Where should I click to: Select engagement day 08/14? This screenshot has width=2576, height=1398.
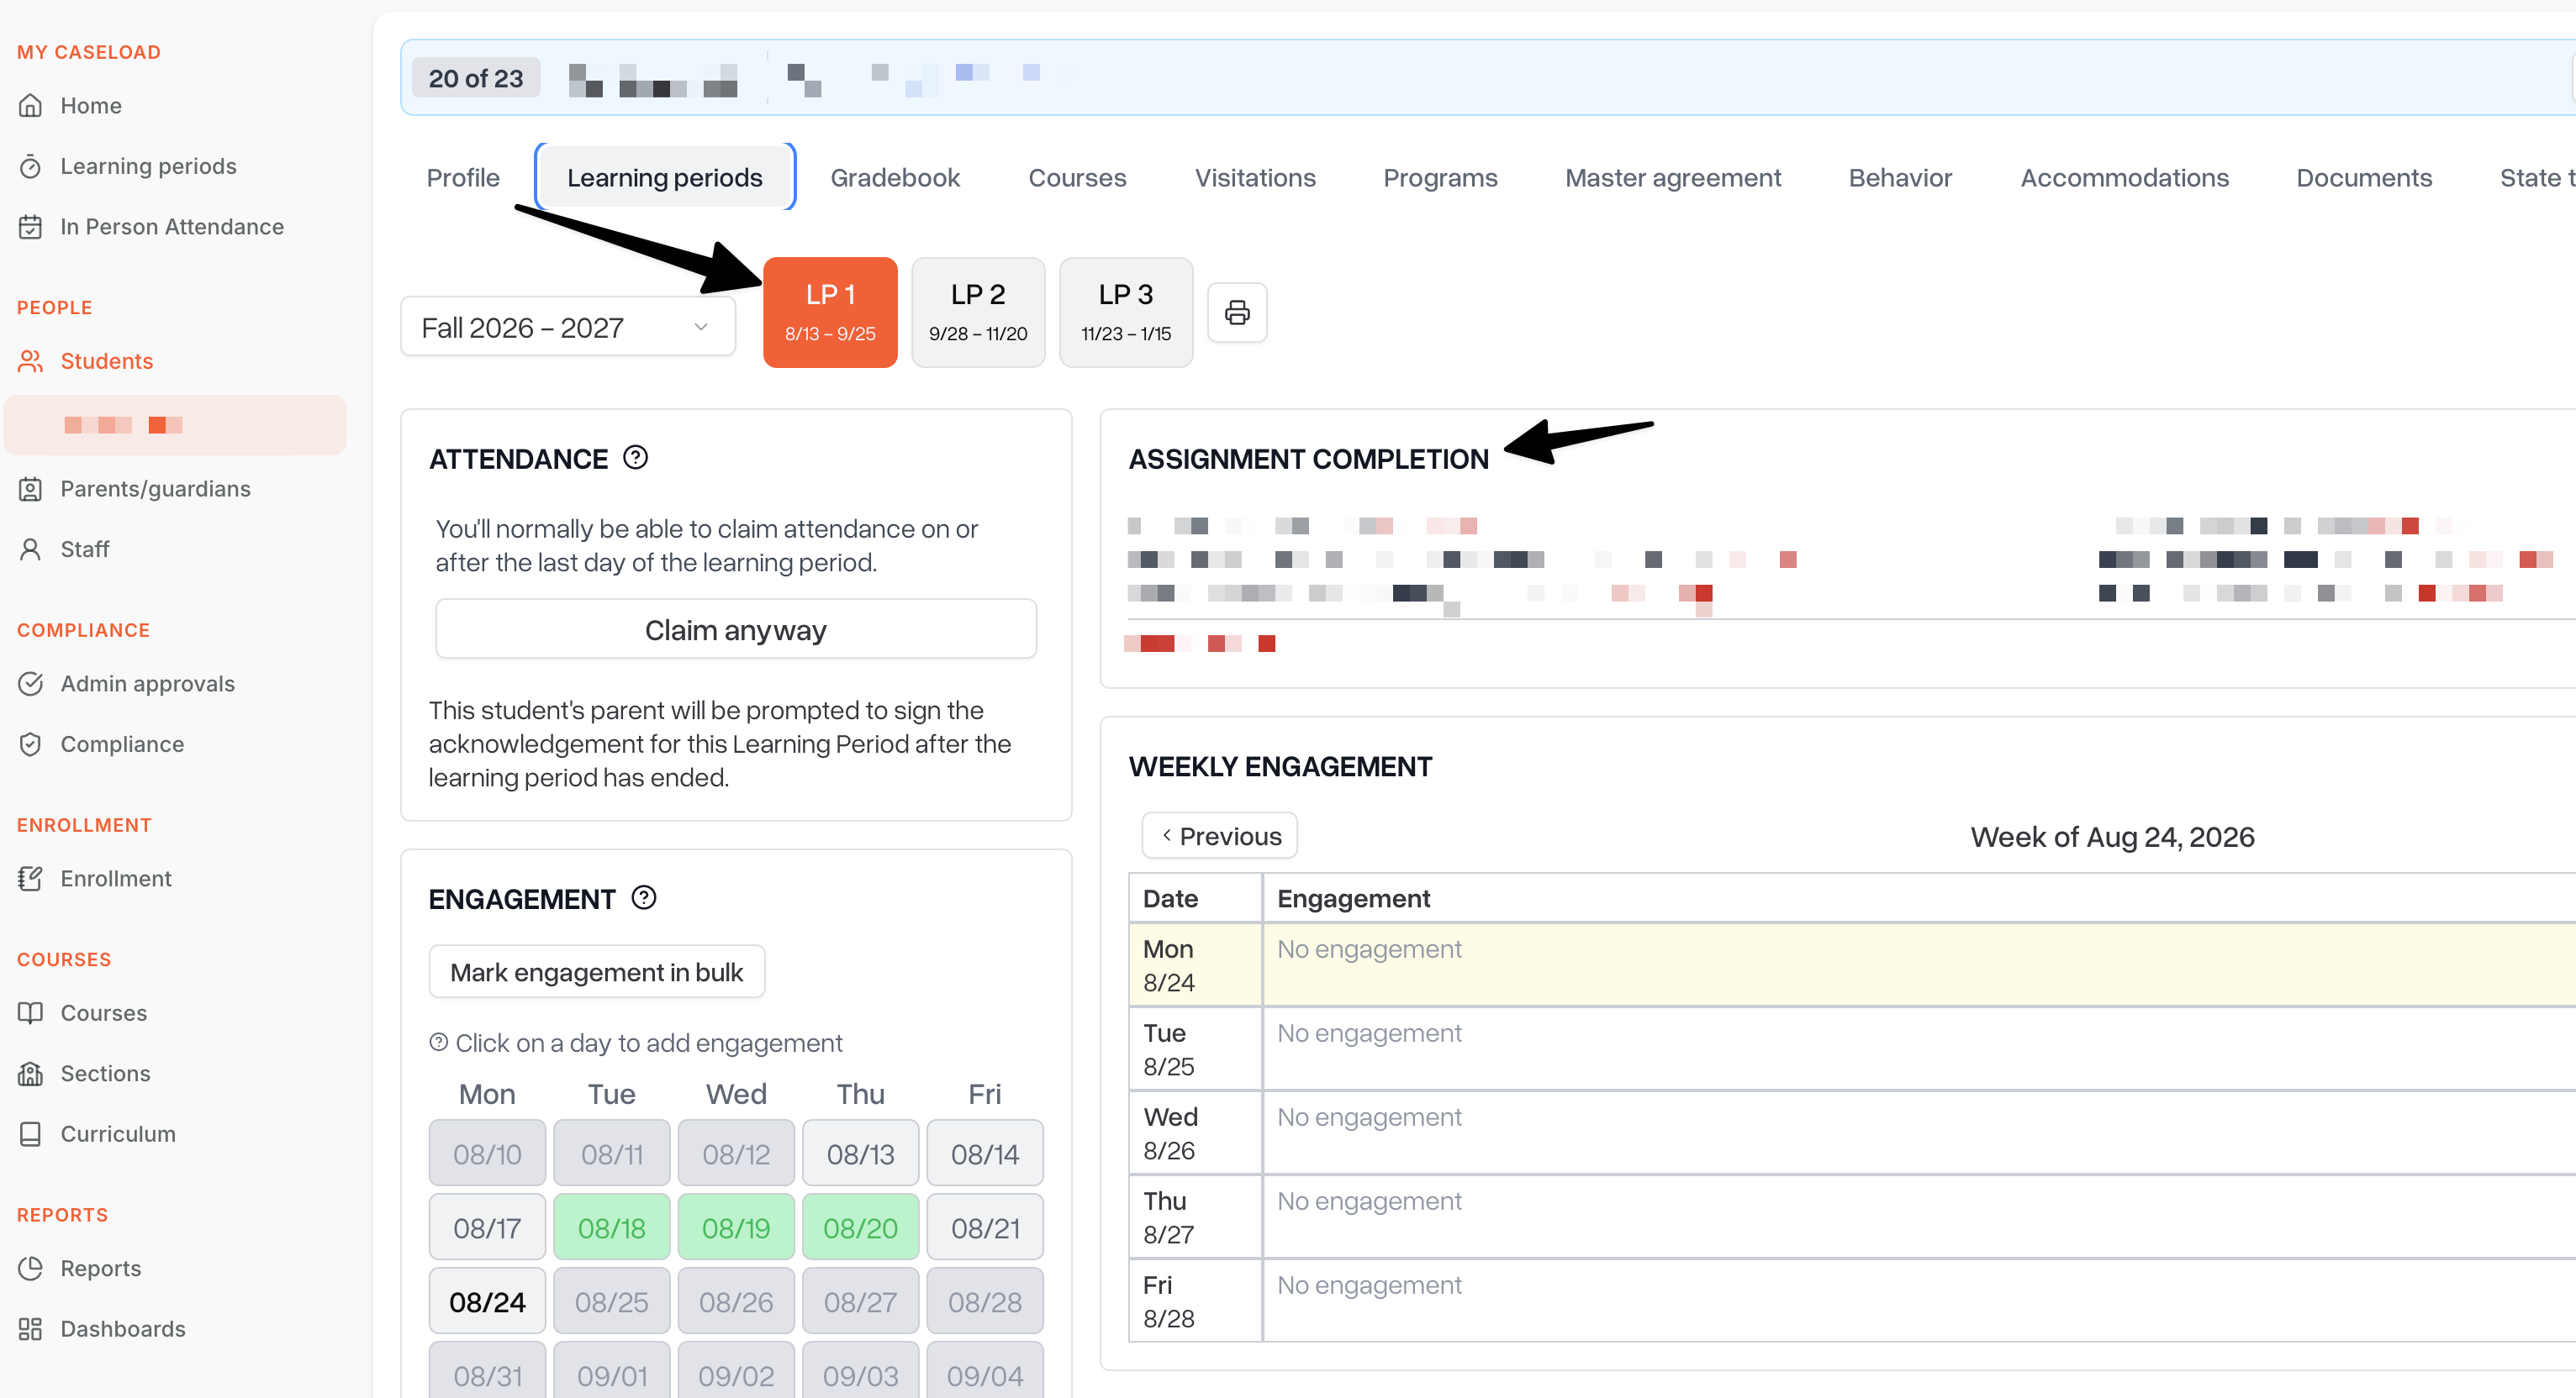[985, 1154]
